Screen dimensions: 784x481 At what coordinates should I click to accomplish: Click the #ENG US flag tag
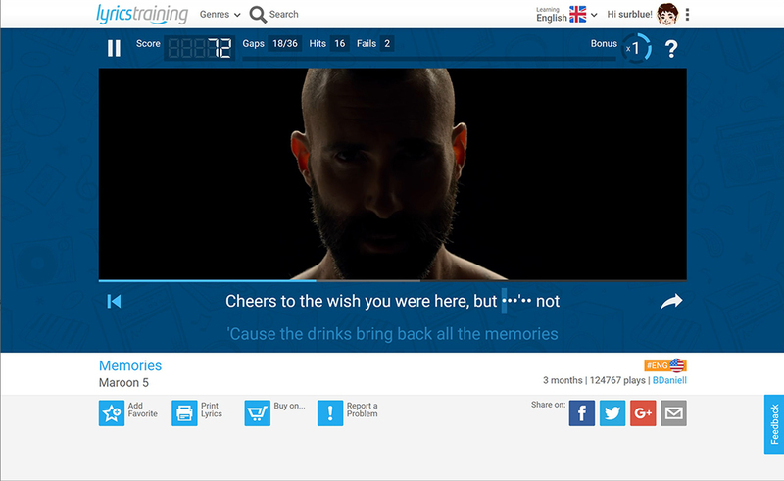coord(665,365)
